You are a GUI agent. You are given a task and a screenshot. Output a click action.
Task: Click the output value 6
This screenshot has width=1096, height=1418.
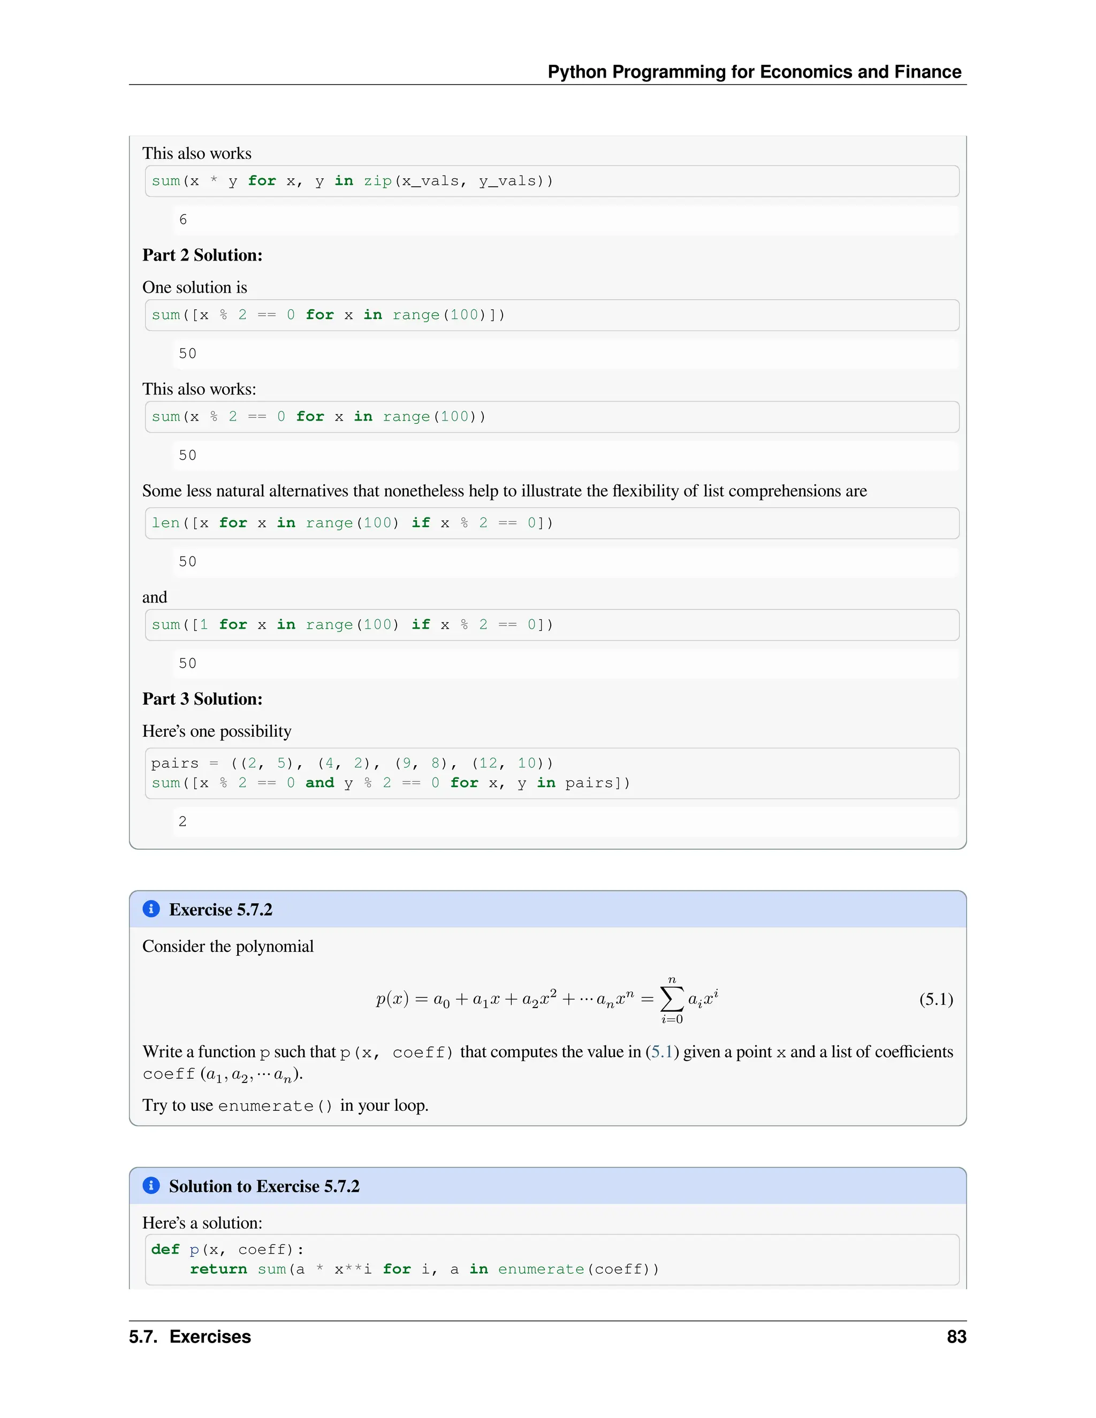183,219
